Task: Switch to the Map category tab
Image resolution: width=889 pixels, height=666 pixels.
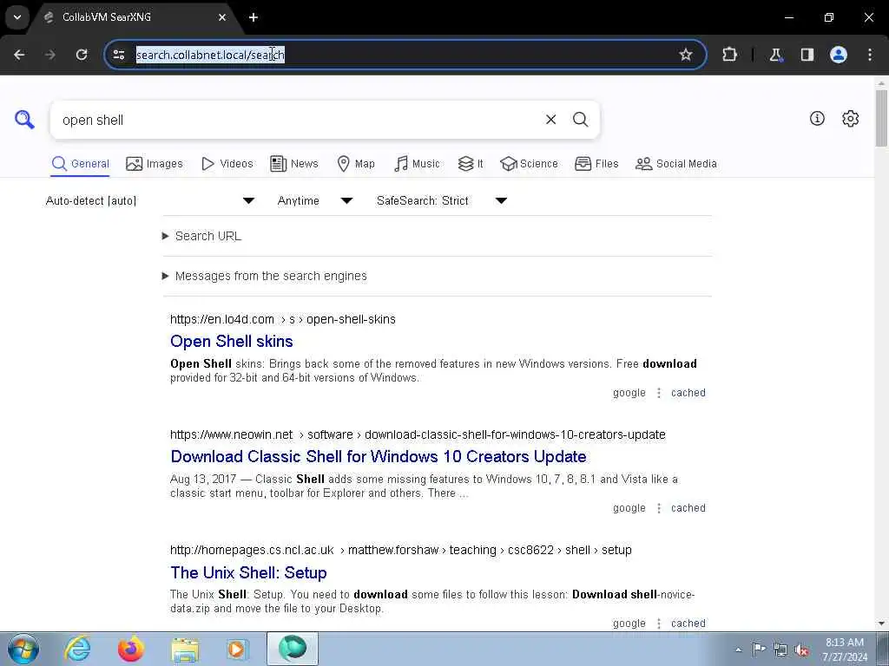Action: tap(355, 164)
